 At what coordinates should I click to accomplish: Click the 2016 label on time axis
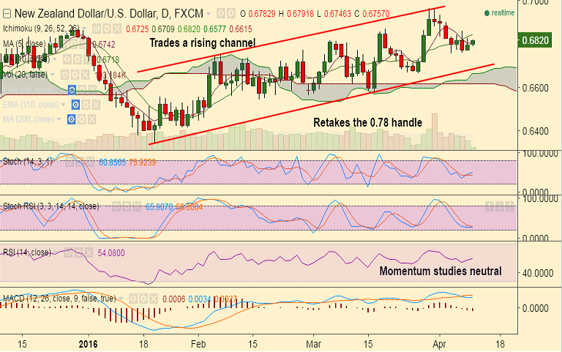[x=88, y=344]
